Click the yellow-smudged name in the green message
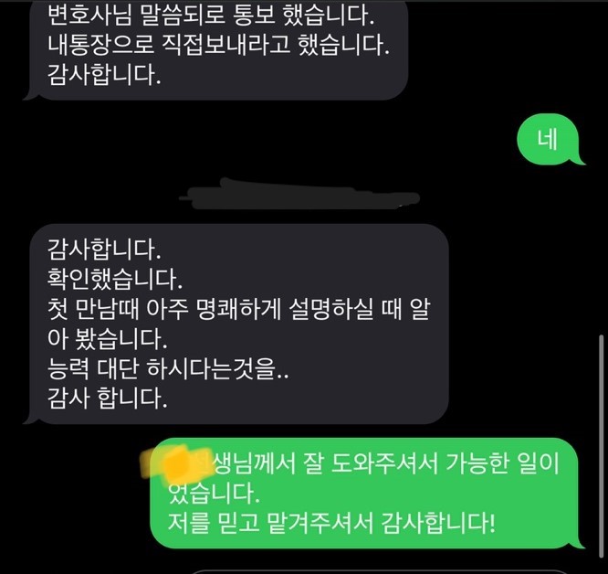The width and height of the screenshot is (608, 574). pyautogui.click(x=176, y=463)
